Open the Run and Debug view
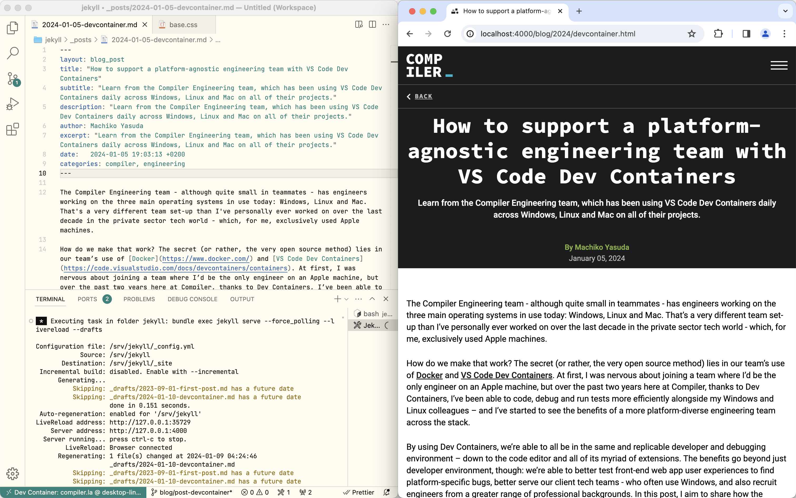796x498 pixels. pyautogui.click(x=12, y=103)
